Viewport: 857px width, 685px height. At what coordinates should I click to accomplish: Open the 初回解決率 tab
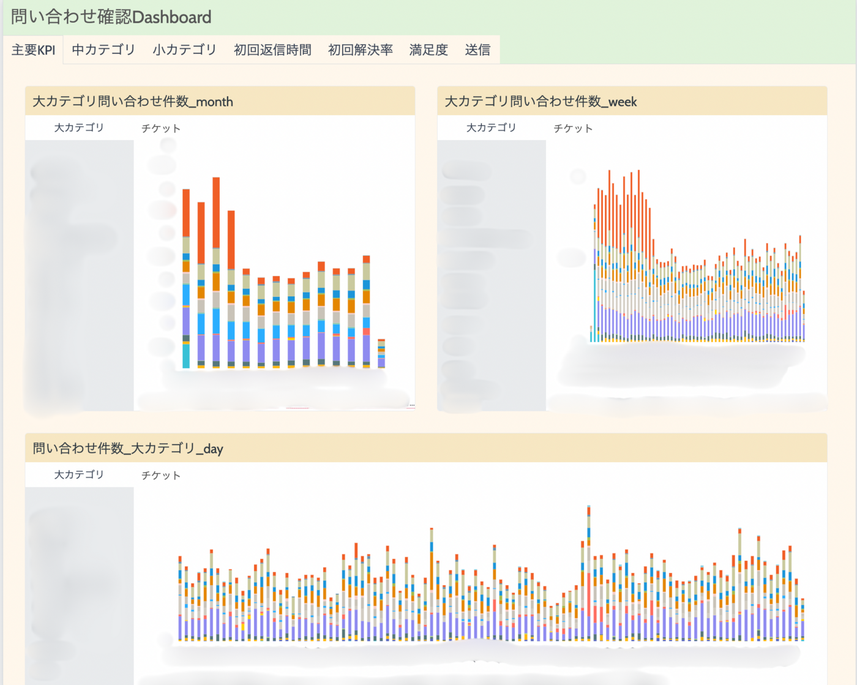[360, 50]
